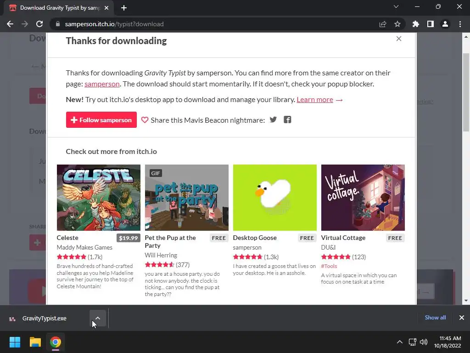
Task: Close the Thanks for downloading dialog
Action: 399,39
